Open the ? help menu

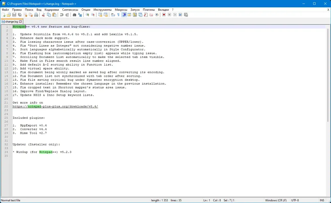tap(173, 10)
